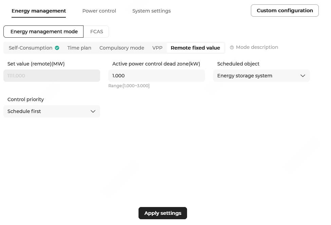Click the Set value (remote) input field
The height and width of the screenshot is (225, 331).
click(52, 76)
